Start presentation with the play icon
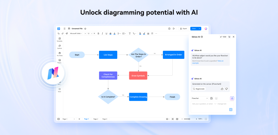The width and height of the screenshot is (278, 135). pos(174,29)
